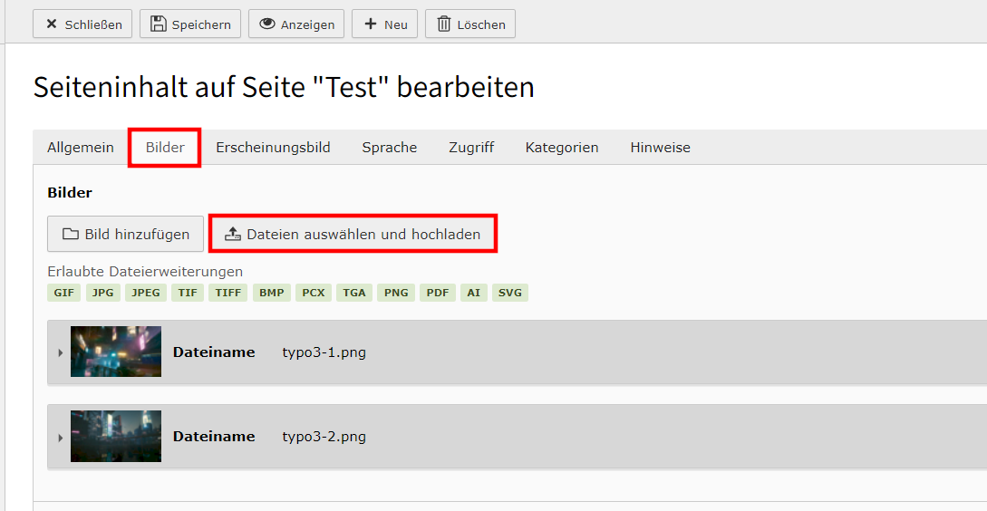This screenshot has height=511, width=987.
Task: Click the plus Neu icon
Action: point(371,24)
